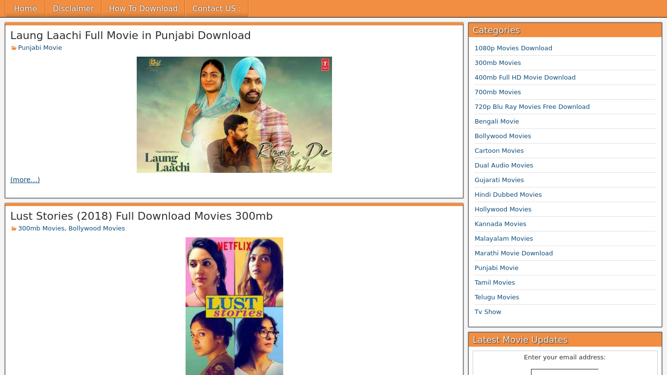Select Hollywood Movies category
This screenshot has height=375, width=667.
503,209
